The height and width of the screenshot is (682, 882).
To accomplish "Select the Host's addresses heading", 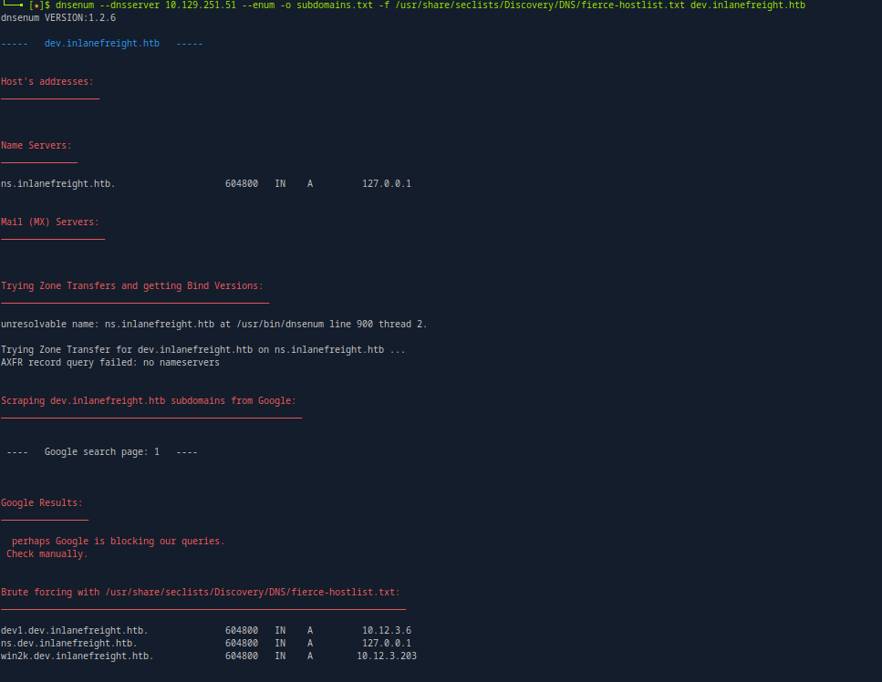I will click(47, 82).
